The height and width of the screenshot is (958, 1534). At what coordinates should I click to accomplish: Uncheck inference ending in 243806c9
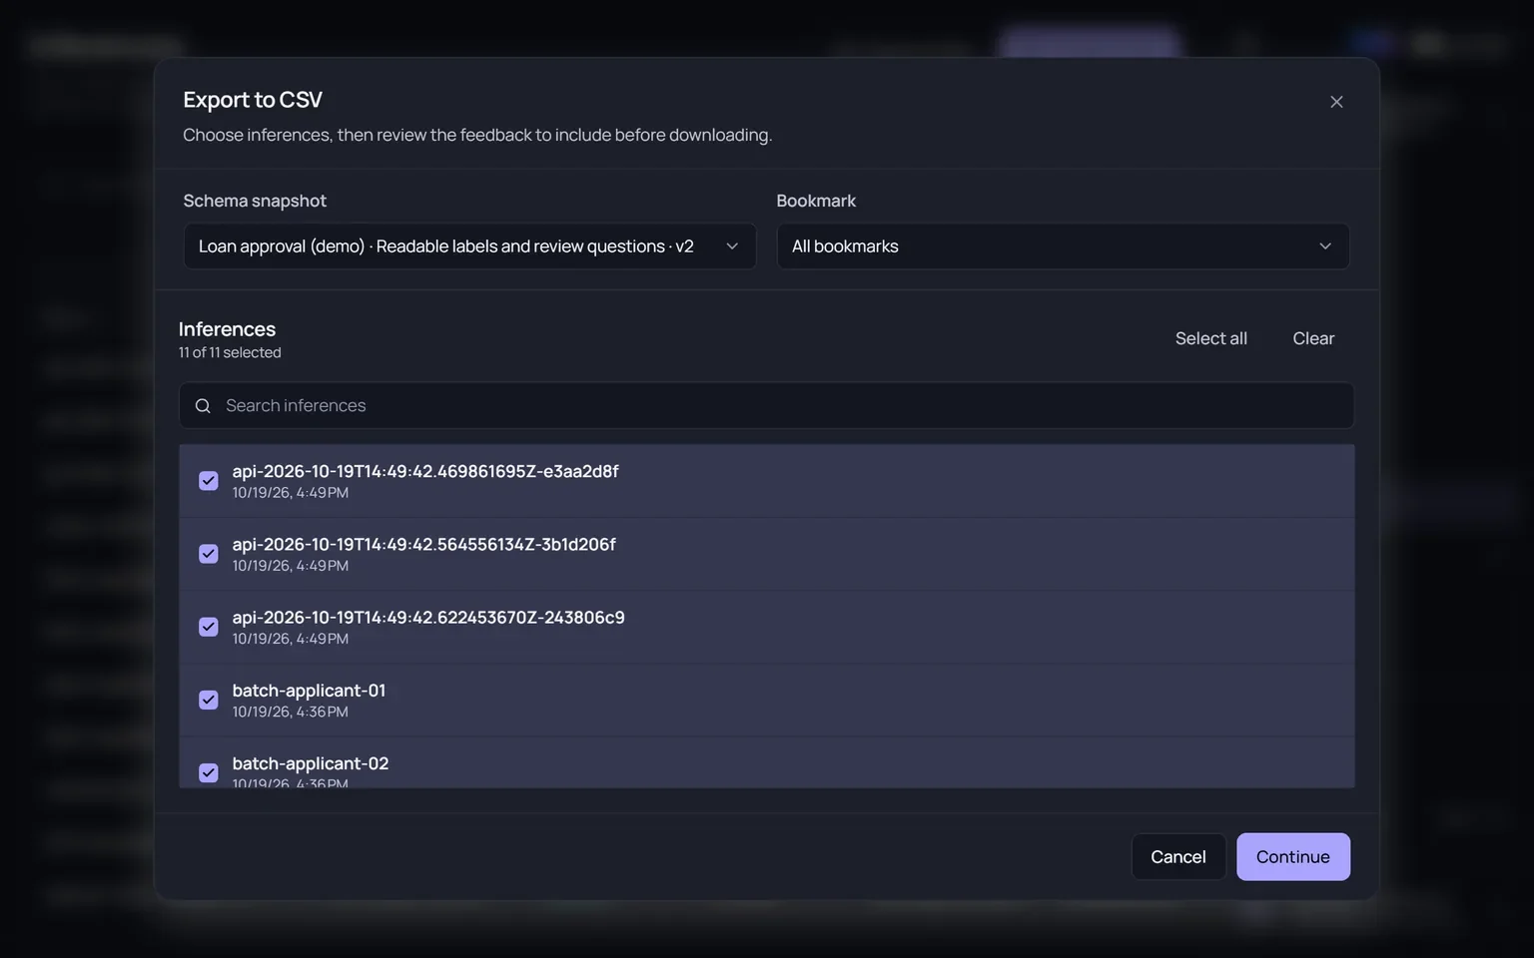tap(209, 627)
